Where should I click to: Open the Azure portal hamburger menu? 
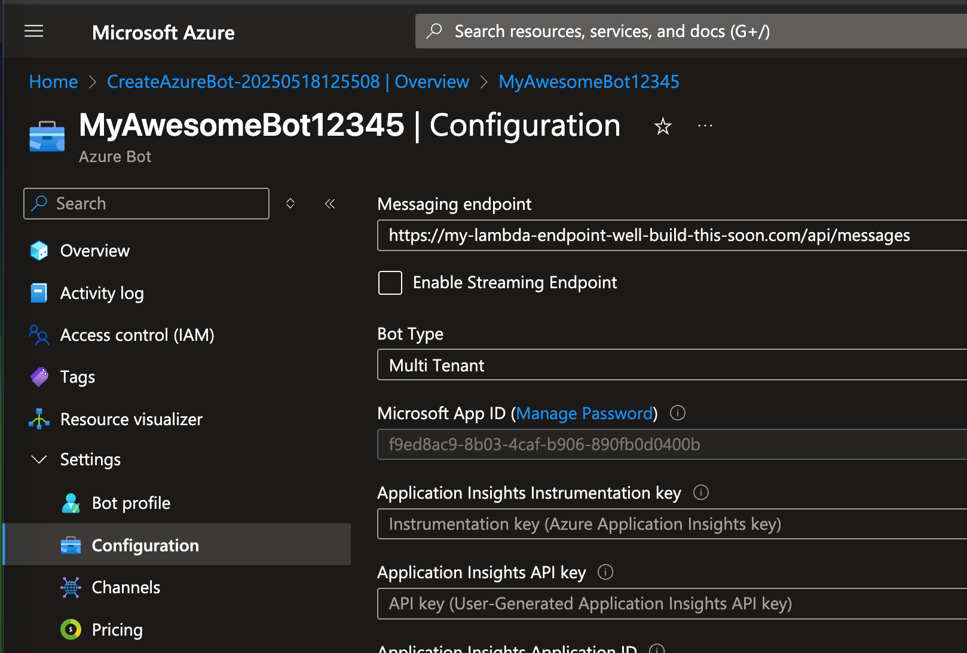(34, 31)
